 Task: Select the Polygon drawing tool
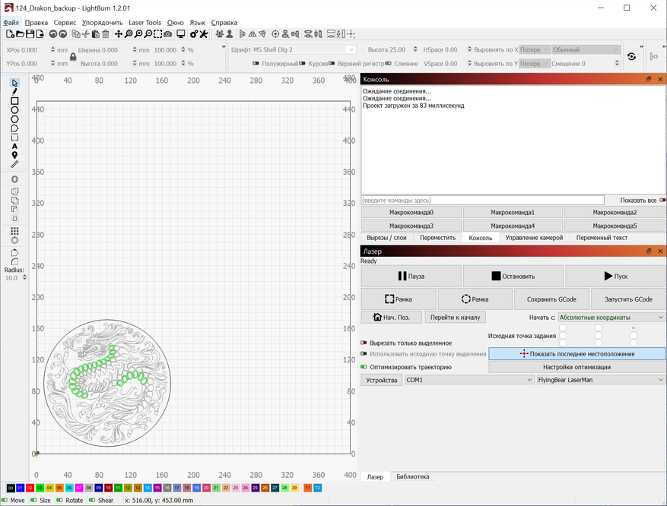pyautogui.click(x=14, y=119)
